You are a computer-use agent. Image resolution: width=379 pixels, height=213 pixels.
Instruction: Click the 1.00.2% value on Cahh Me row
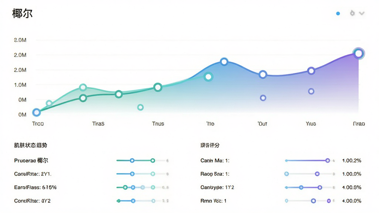(x=352, y=160)
